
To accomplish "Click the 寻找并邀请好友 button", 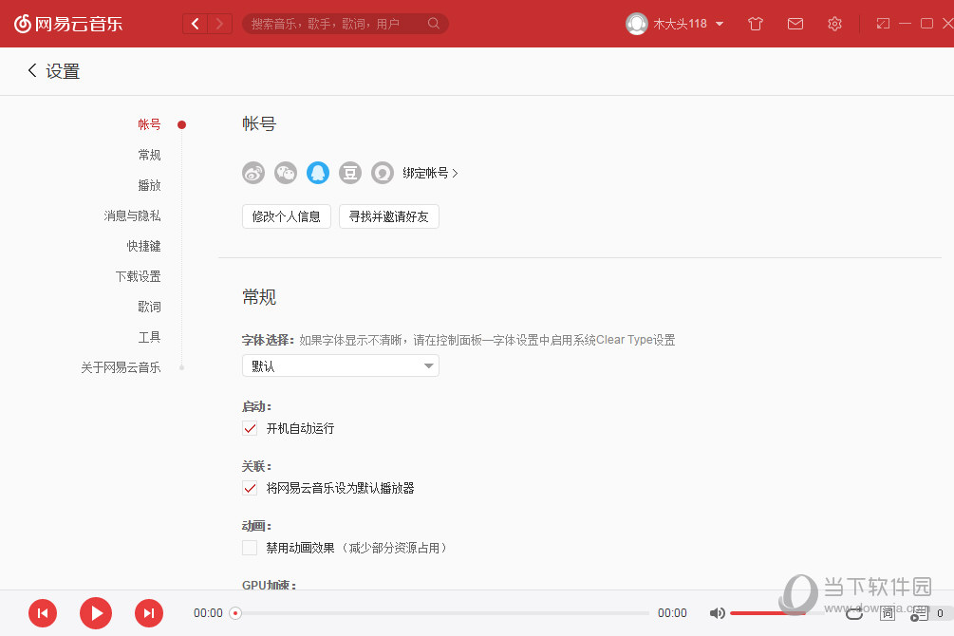I will pos(388,216).
